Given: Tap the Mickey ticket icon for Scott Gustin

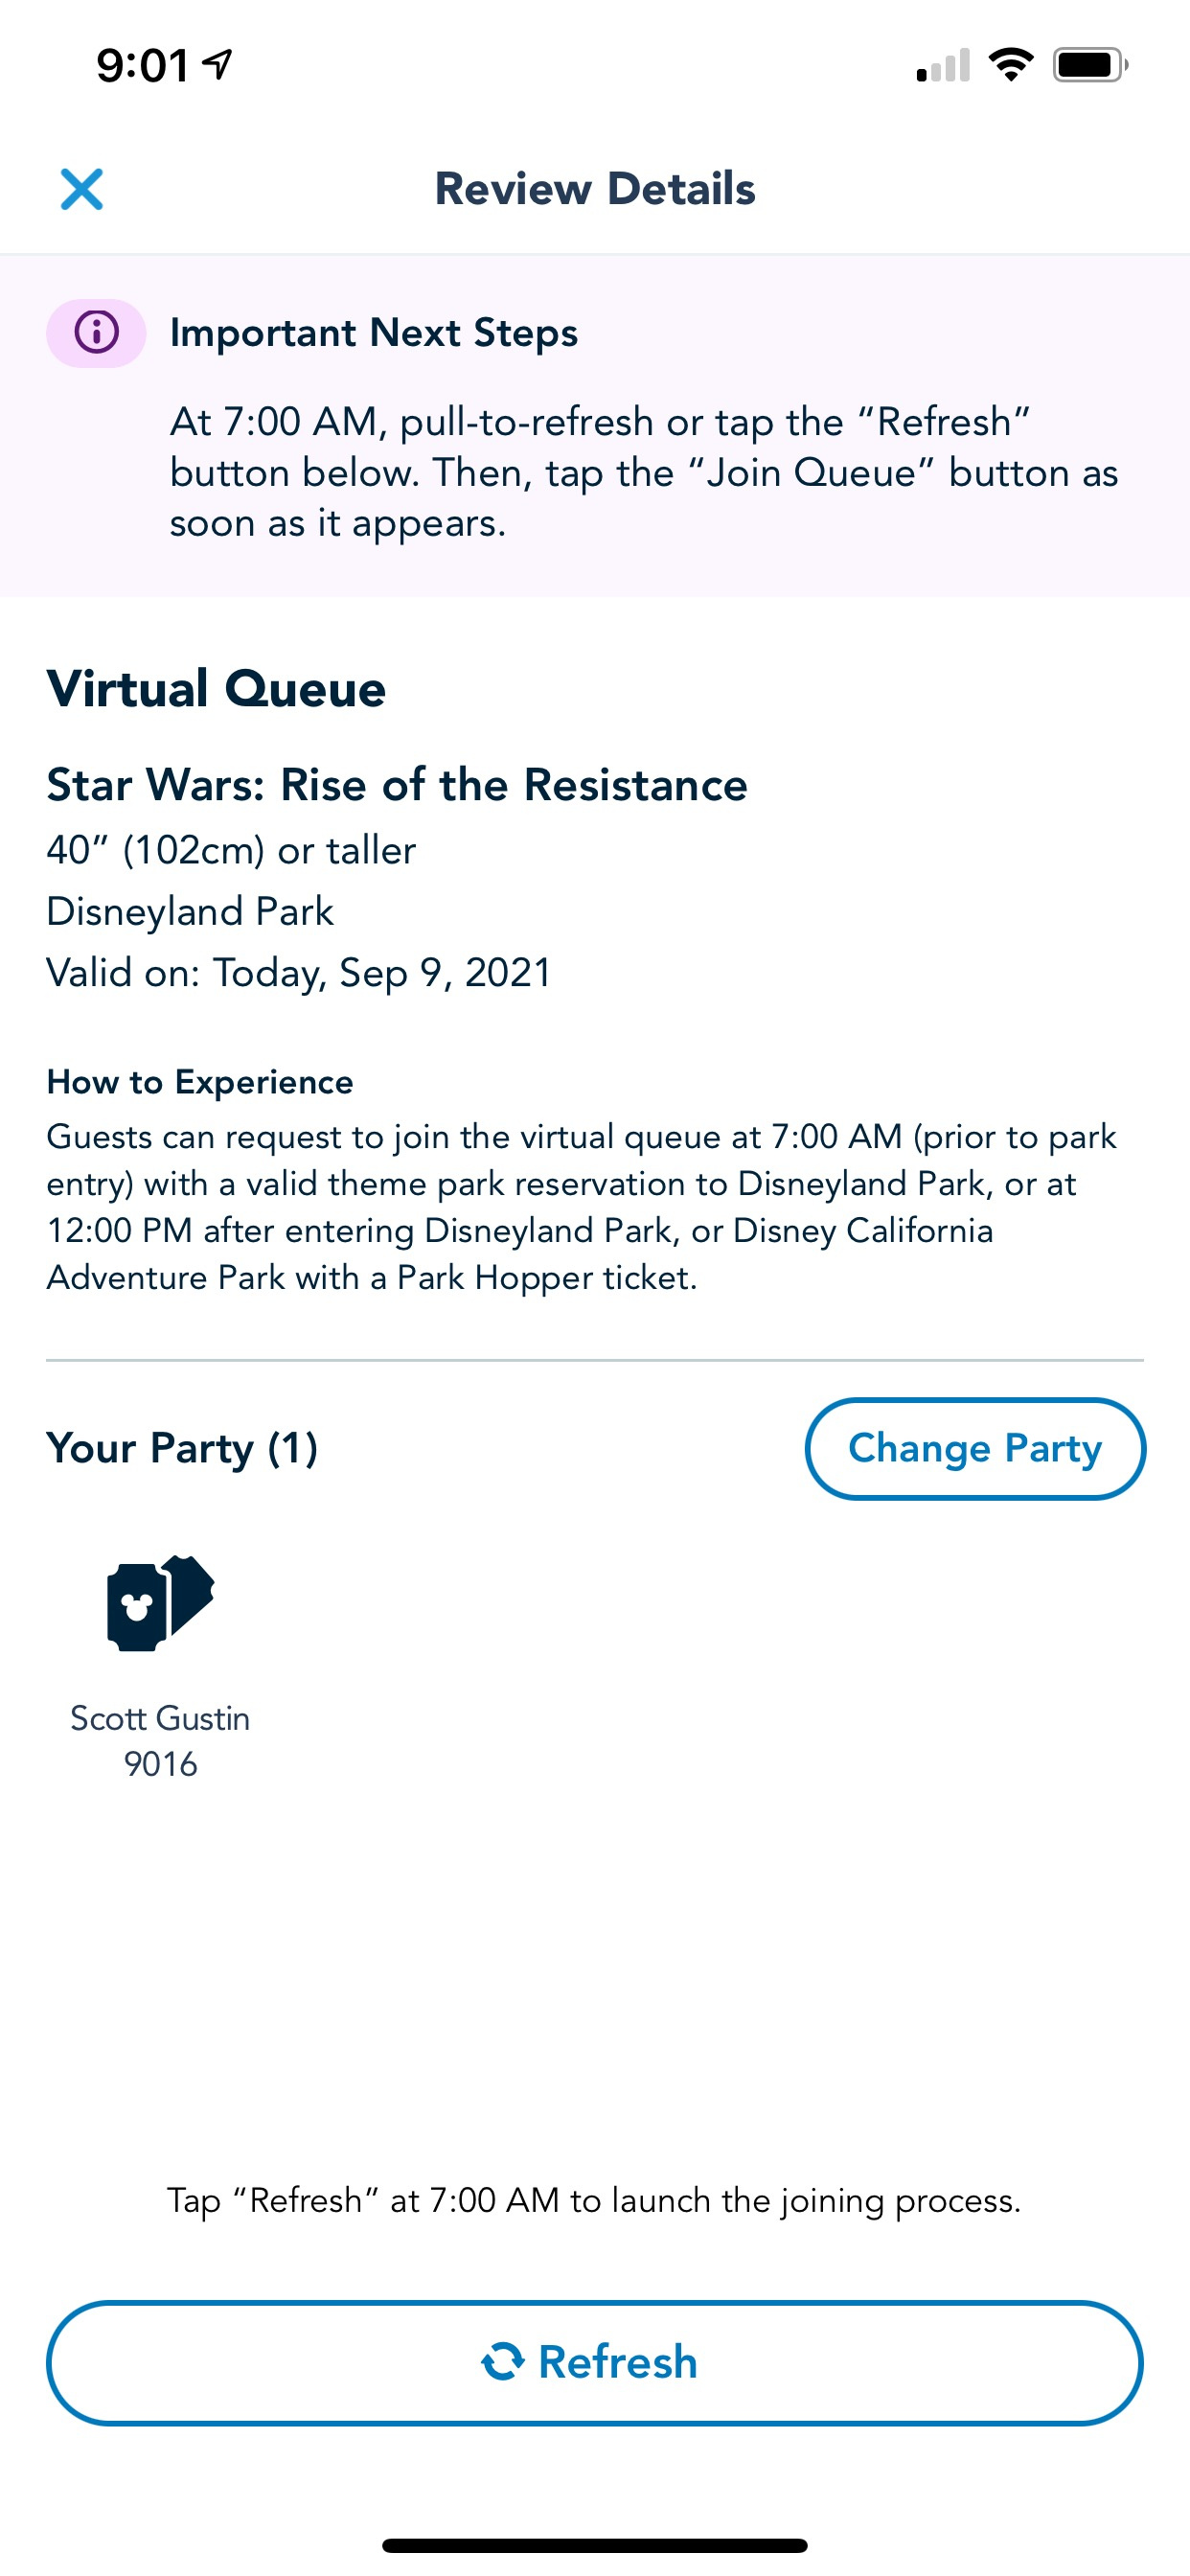Looking at the screenshot, I should coord(160,1602).
